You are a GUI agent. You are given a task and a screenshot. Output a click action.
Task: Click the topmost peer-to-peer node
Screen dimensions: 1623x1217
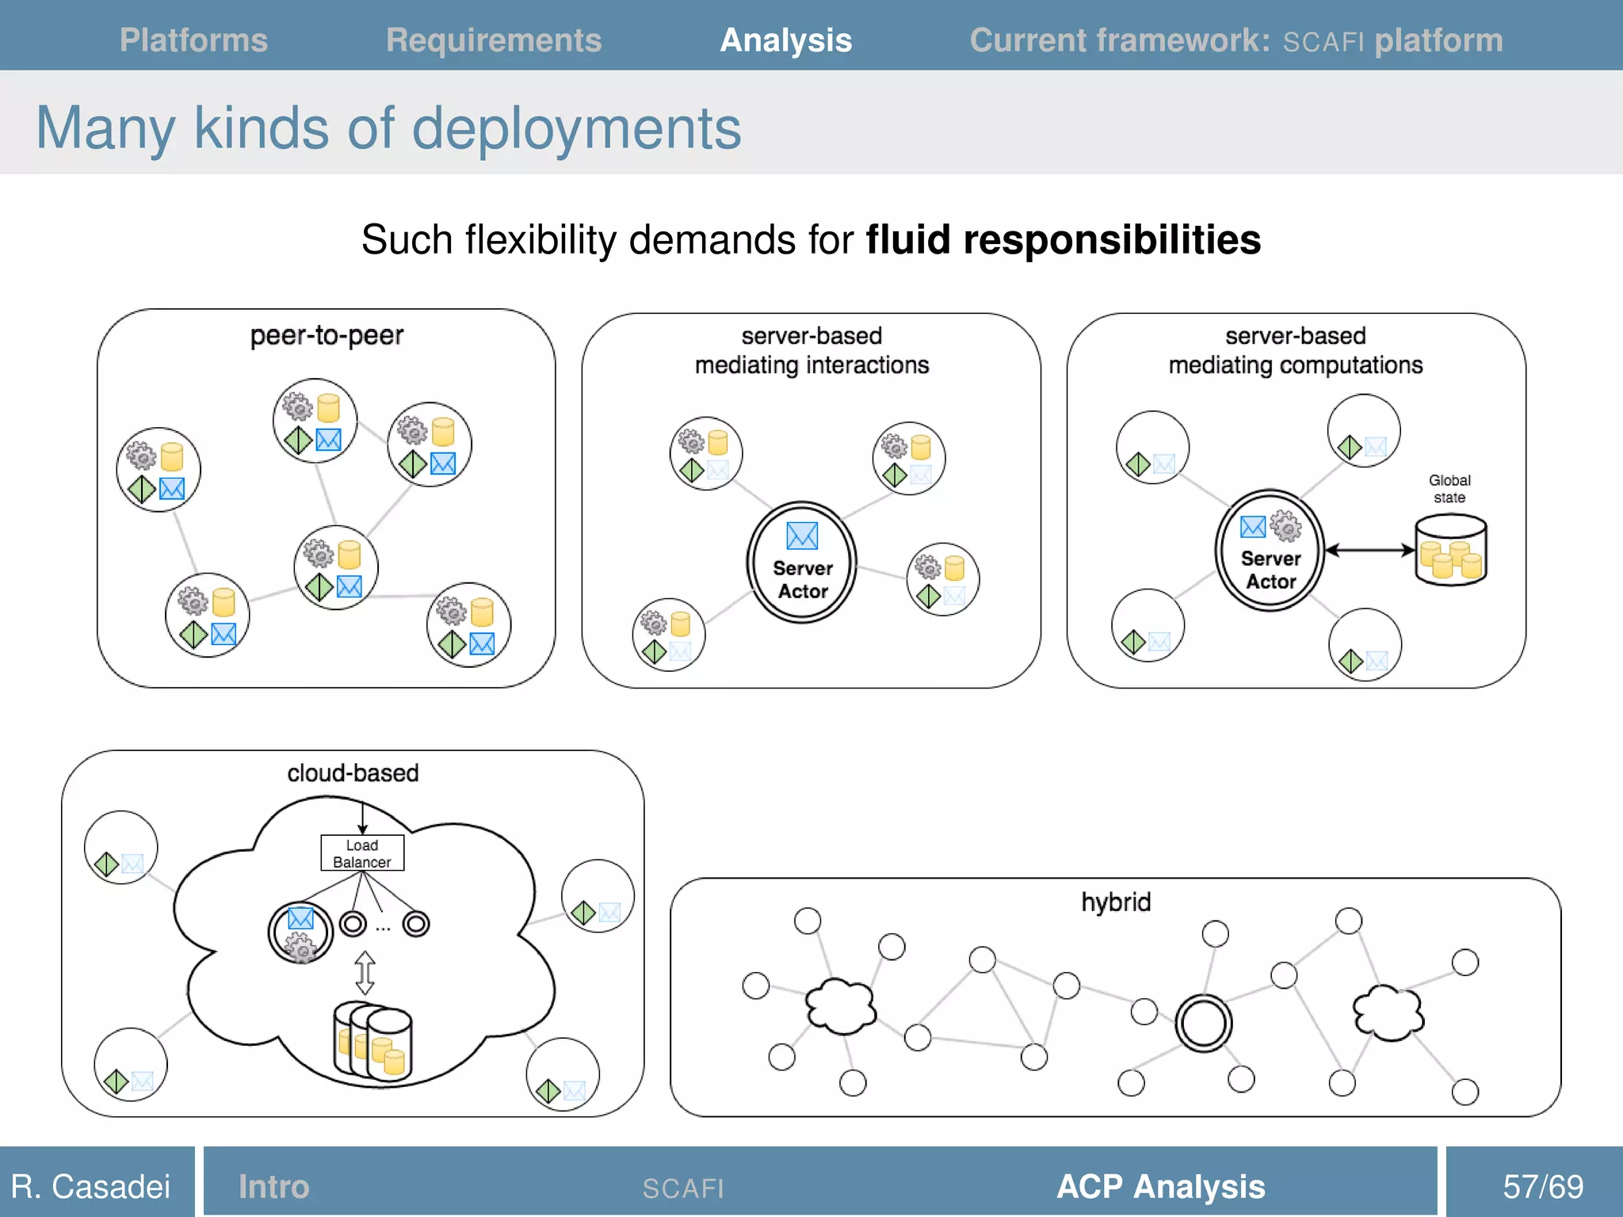tap(315, 421)
